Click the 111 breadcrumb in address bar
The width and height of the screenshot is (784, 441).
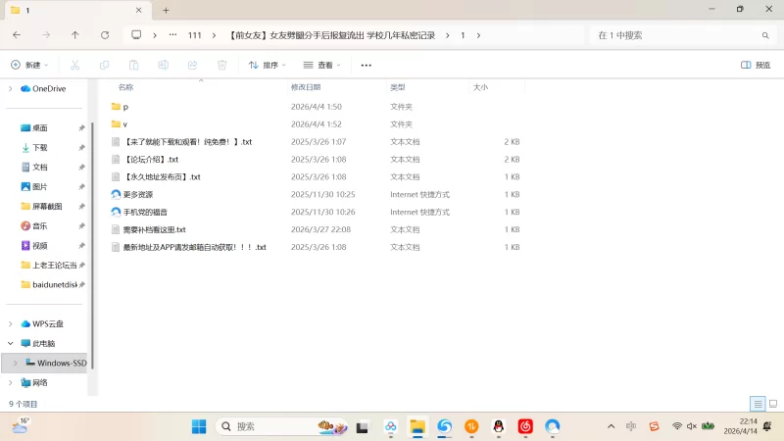194,35
